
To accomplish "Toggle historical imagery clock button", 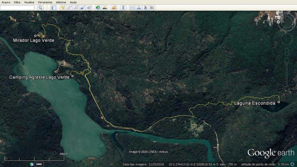I will pyautogui.click(x=98, y=8).
